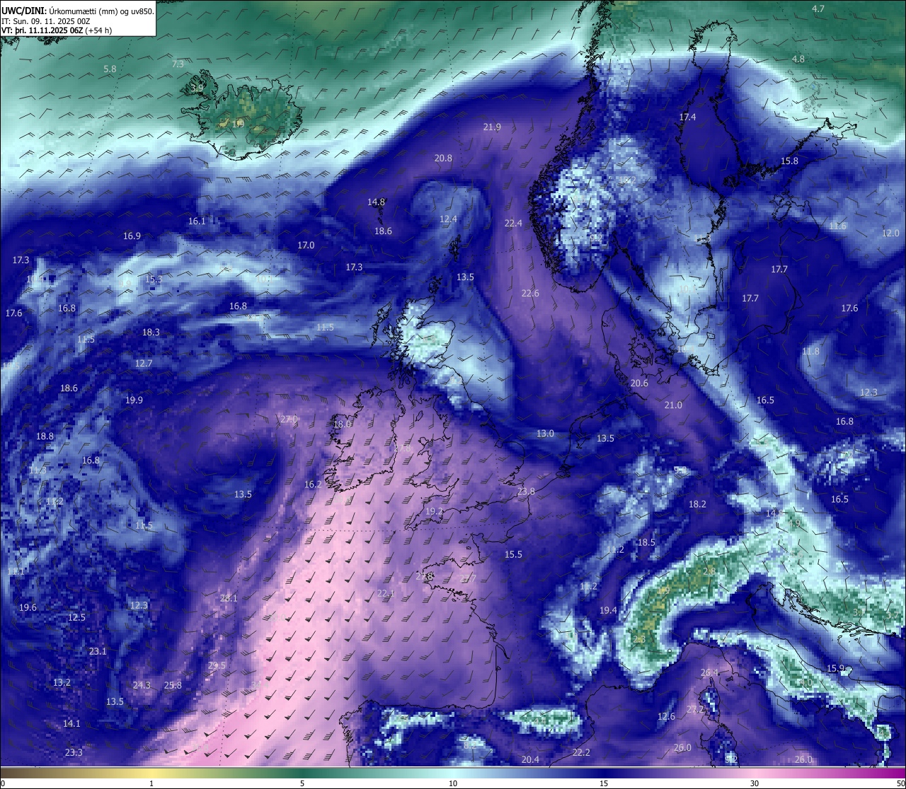Viewport: 906px width, 789px height.
Task: Click the 14.1 map value
Action: coord(71,724)
